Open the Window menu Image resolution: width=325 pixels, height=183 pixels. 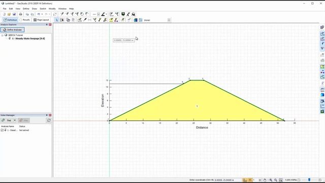[62, 9]
